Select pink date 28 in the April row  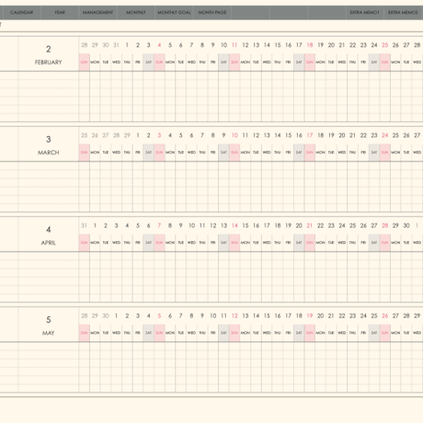click(385, 225)
